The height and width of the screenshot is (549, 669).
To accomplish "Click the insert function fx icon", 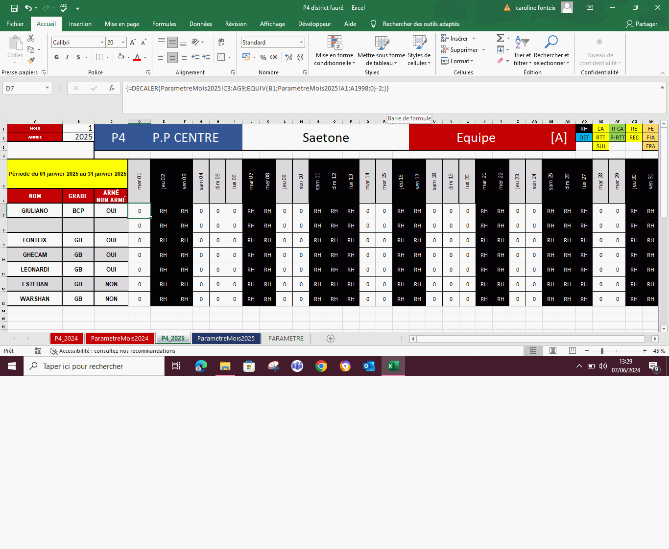I will (x=112, y=88).
